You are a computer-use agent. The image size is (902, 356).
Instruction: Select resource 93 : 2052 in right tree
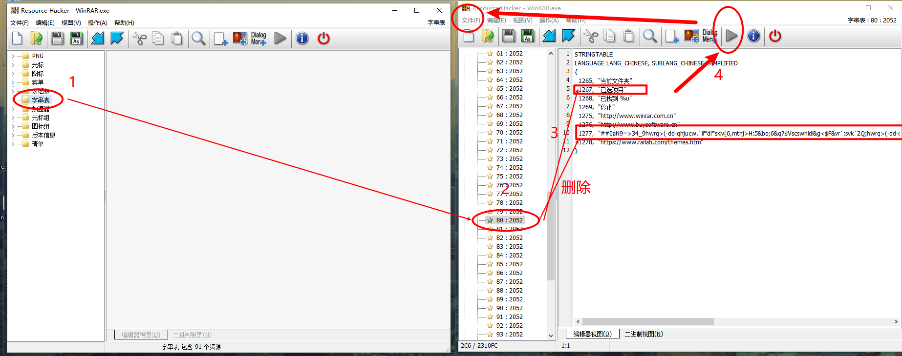pyautogui.click(x=509, y=335)
